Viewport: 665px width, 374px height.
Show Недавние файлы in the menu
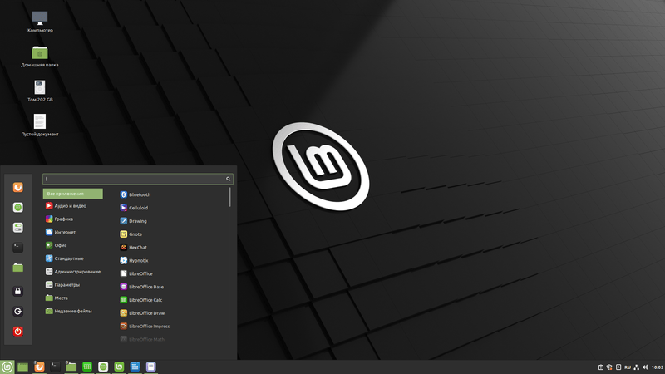[x=72, y=311]
